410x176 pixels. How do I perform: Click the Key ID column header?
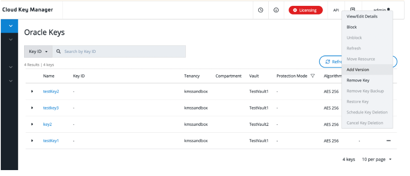[79, 76]
